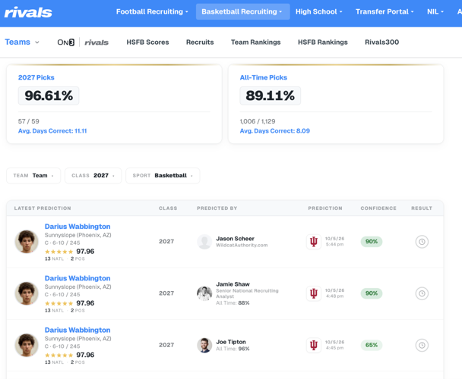Viewport: 462px width, 379px height.
Task: Click Result column header
Action: (422, 208)
